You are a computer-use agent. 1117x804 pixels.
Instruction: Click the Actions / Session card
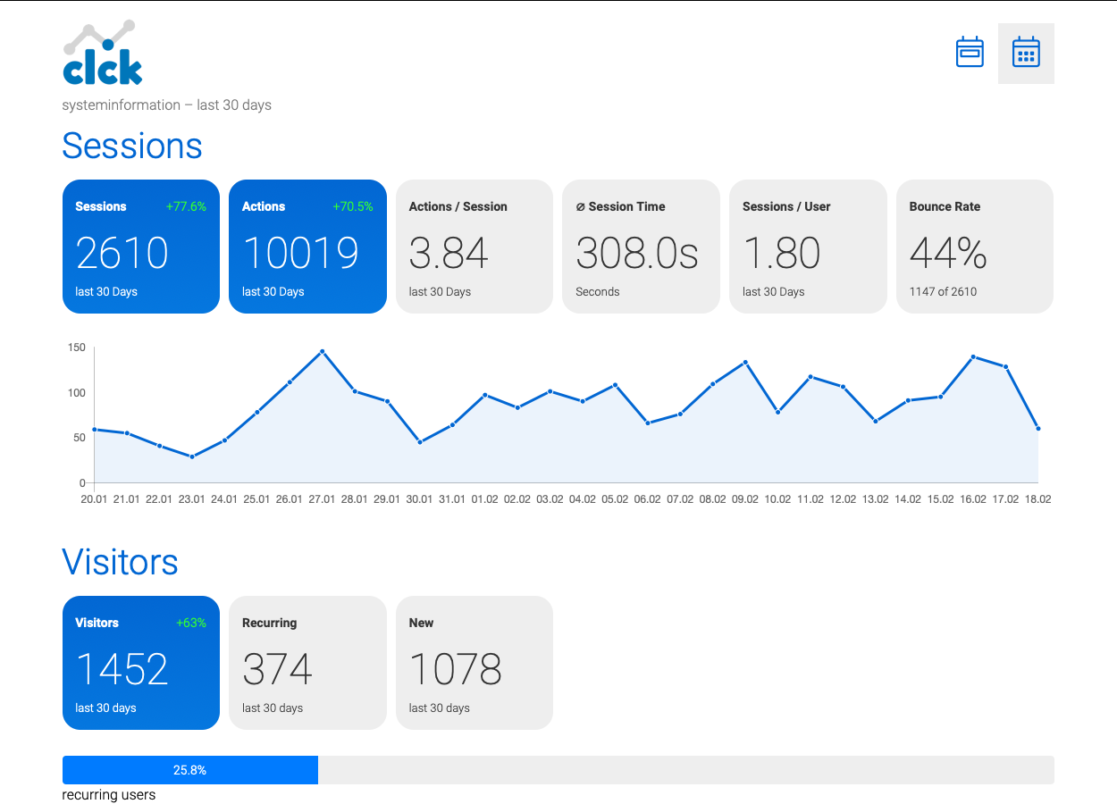tap(475, 247)
